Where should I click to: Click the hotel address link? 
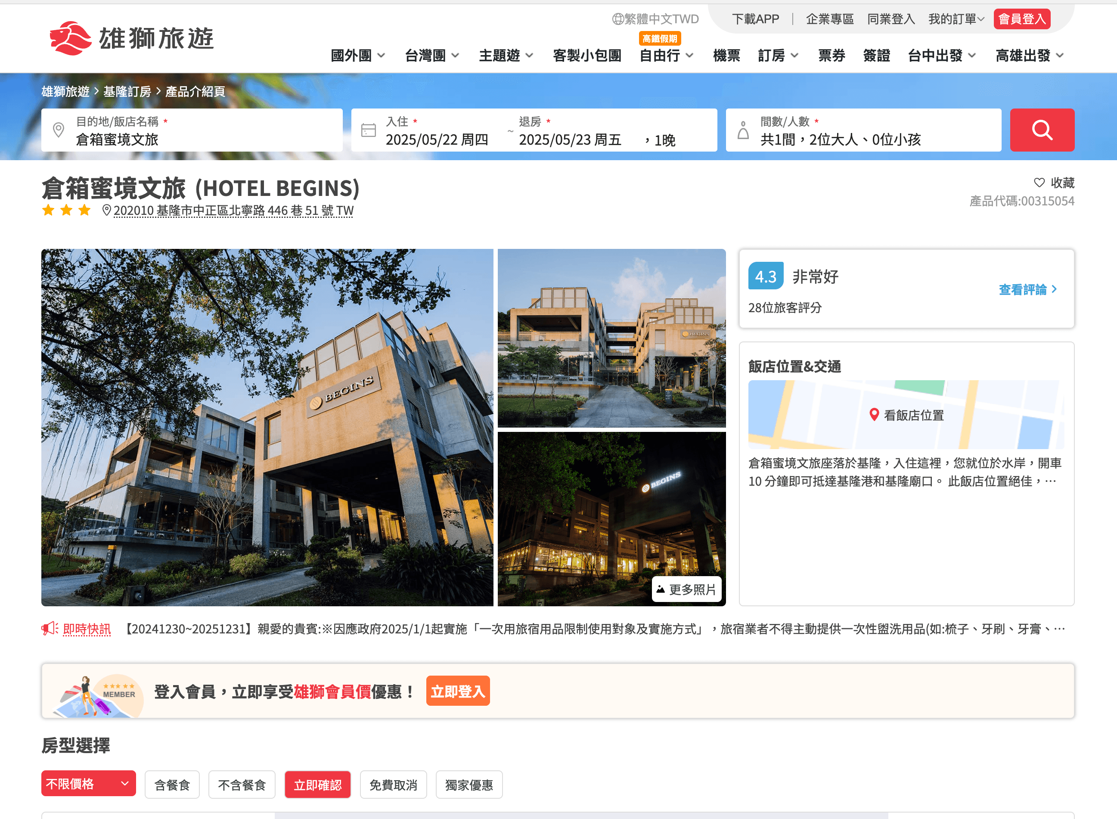click(x=233, y=211)
